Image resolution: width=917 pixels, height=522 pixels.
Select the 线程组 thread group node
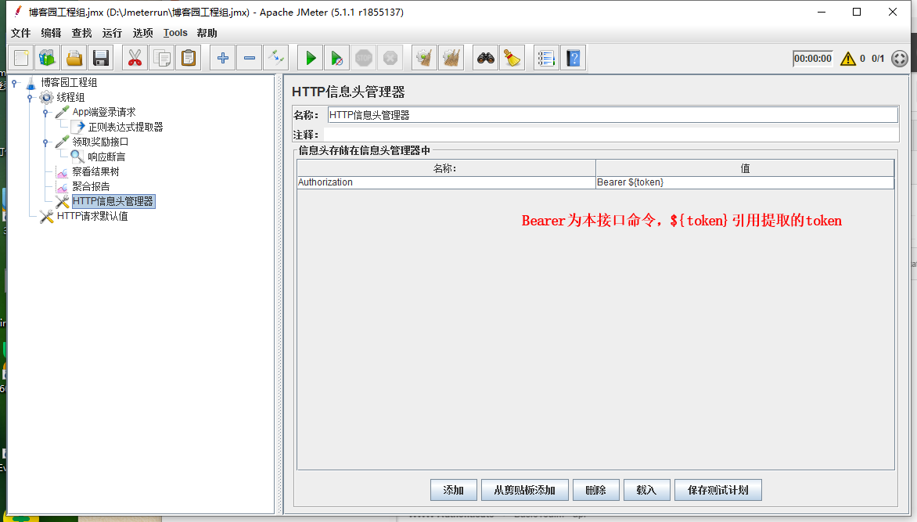click(70, 97)
